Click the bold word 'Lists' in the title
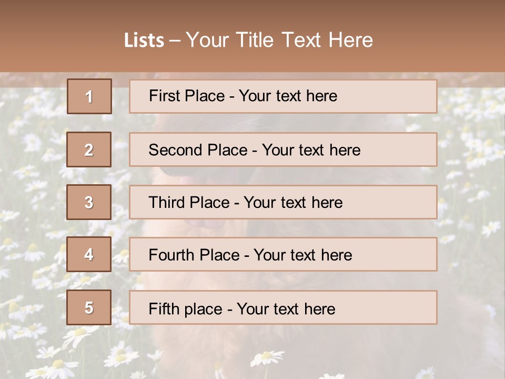Viewport: 505px width, 379px height. [144, 41]
